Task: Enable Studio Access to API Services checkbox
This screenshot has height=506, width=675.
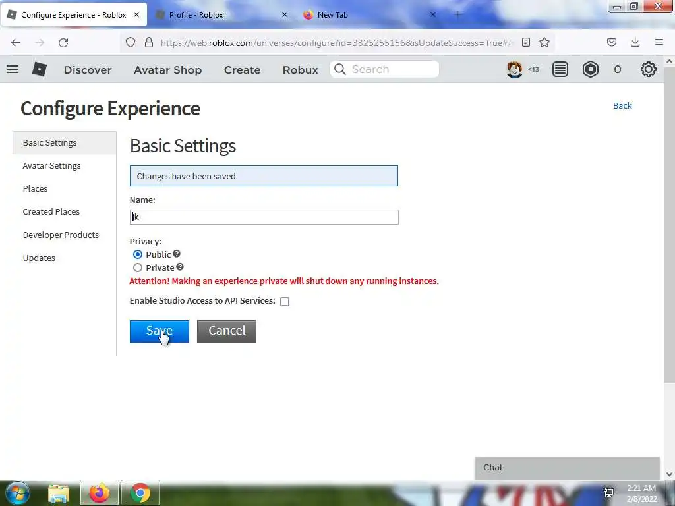Action: point(285,302)
